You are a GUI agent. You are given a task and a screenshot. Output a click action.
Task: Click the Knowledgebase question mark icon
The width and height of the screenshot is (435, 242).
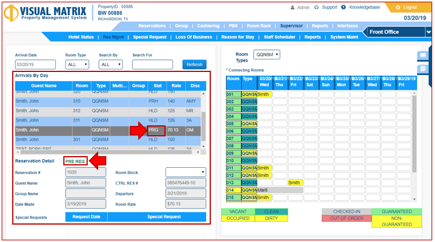click(x=344, y=8)
